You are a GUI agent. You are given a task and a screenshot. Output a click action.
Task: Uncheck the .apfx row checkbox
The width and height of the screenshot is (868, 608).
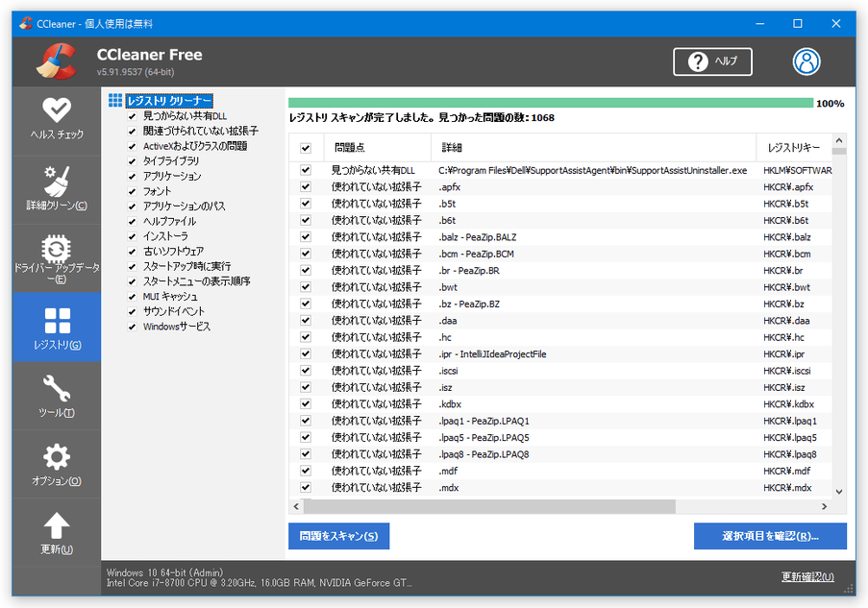point(306,186)
